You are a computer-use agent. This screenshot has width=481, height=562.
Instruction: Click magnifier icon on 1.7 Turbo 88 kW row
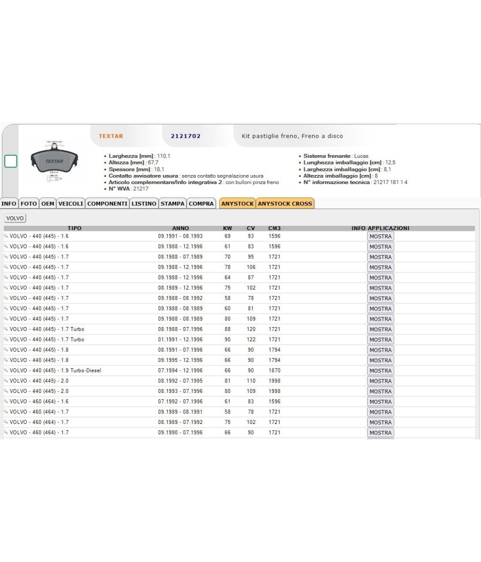click(6, 329)
